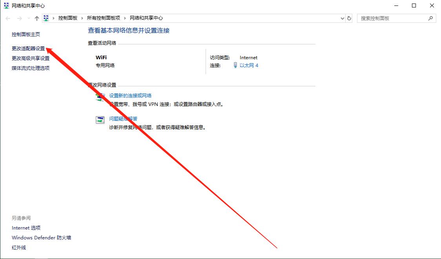Screen dimensions: 441x259
Task: Click the refresh icon in the address bar
Action: click(x=349, y=18)
